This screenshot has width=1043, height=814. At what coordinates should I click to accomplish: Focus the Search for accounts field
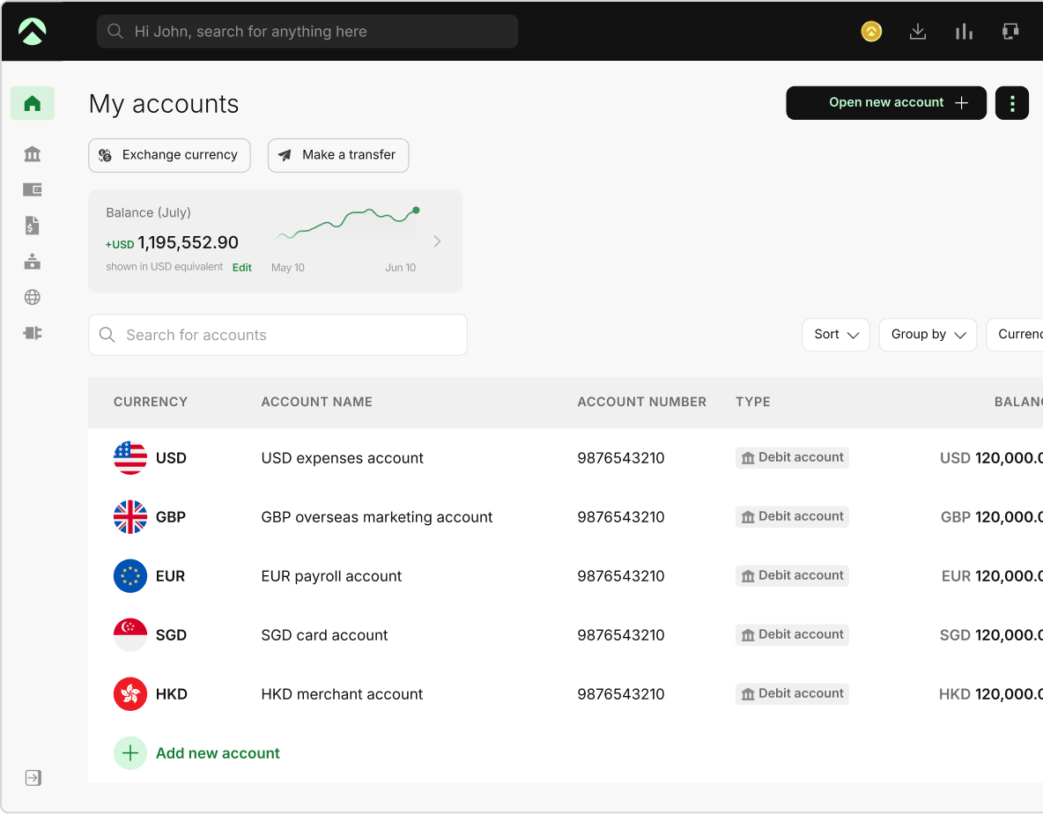[277, 335]
